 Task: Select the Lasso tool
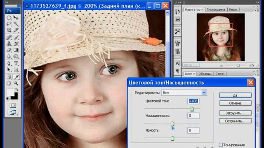pos(9,24)
